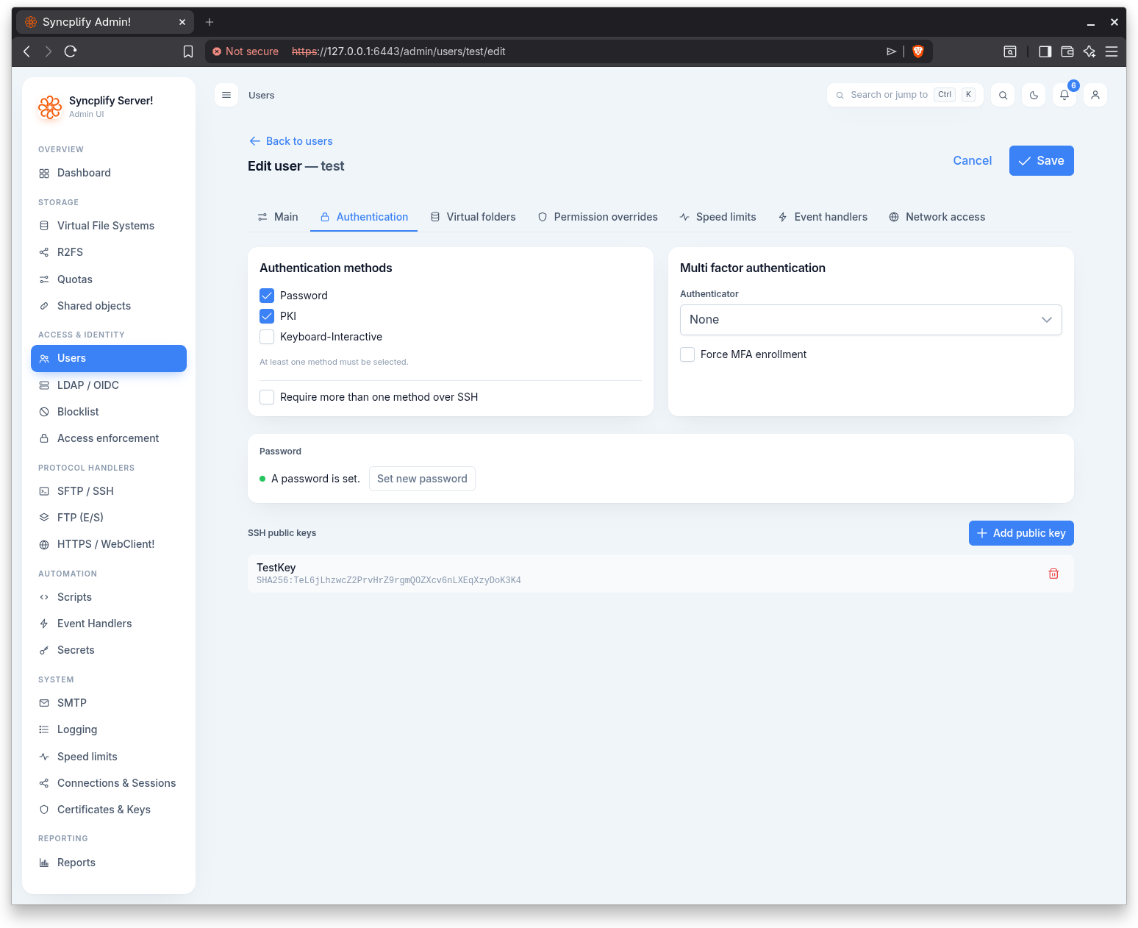Viewport: 1138px width, 928px height.
Task: Click the browser address bar URL
Action: click(x=398, y=51)
